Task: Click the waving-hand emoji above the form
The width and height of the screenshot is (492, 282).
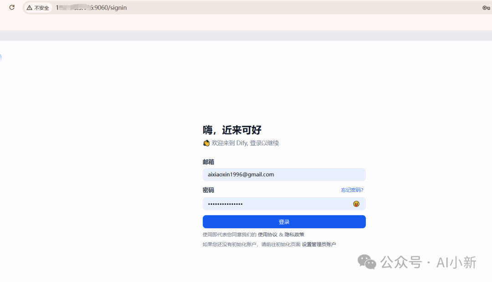Action: point(206,143)
